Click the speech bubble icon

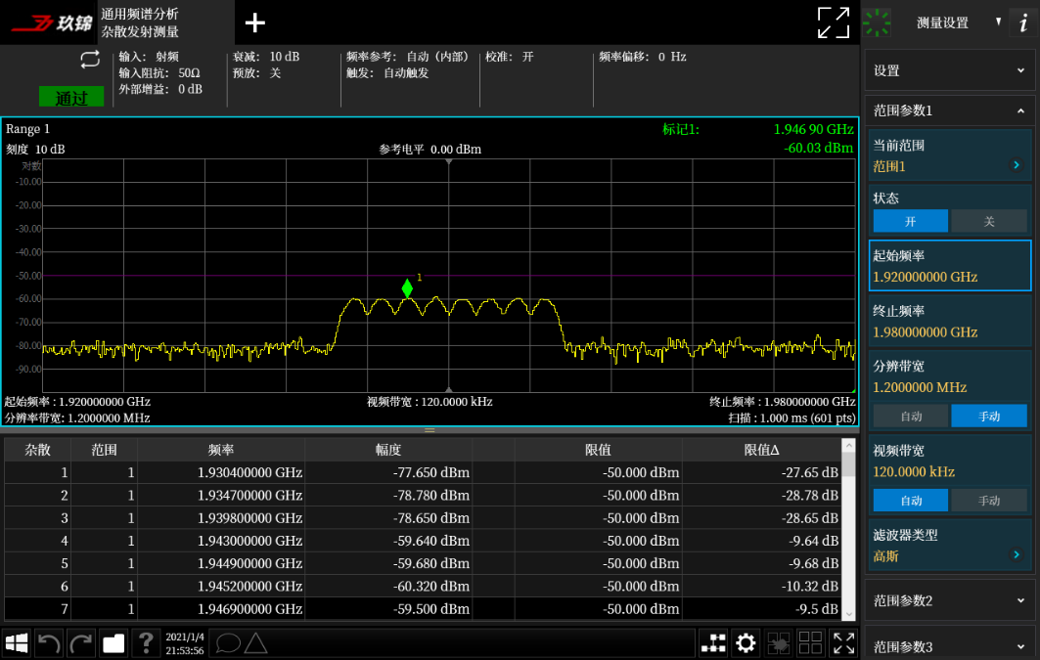coord(228,642)
